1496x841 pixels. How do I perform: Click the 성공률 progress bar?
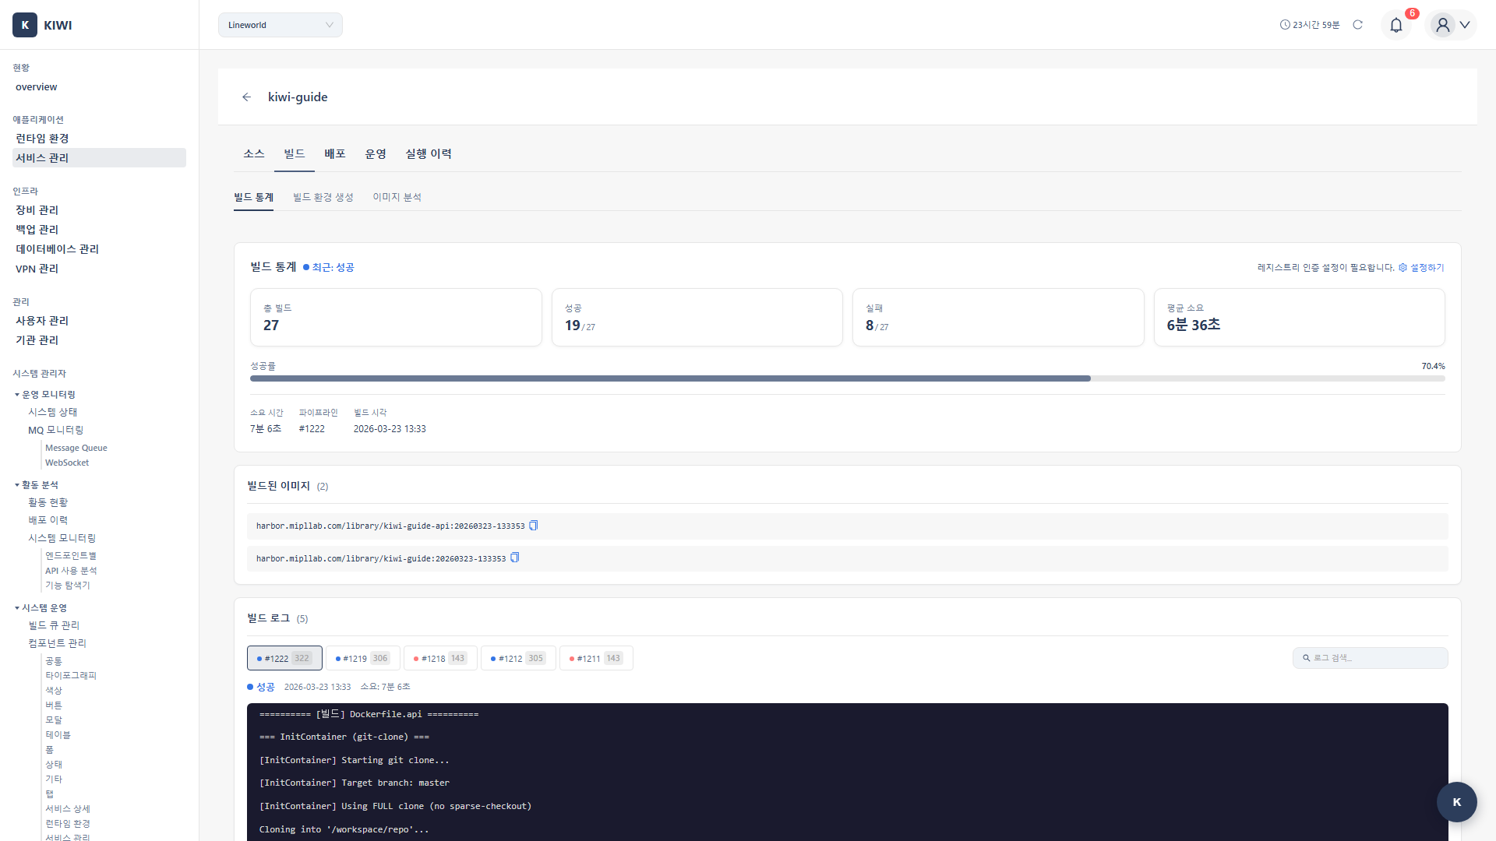(x=848, y=378)
